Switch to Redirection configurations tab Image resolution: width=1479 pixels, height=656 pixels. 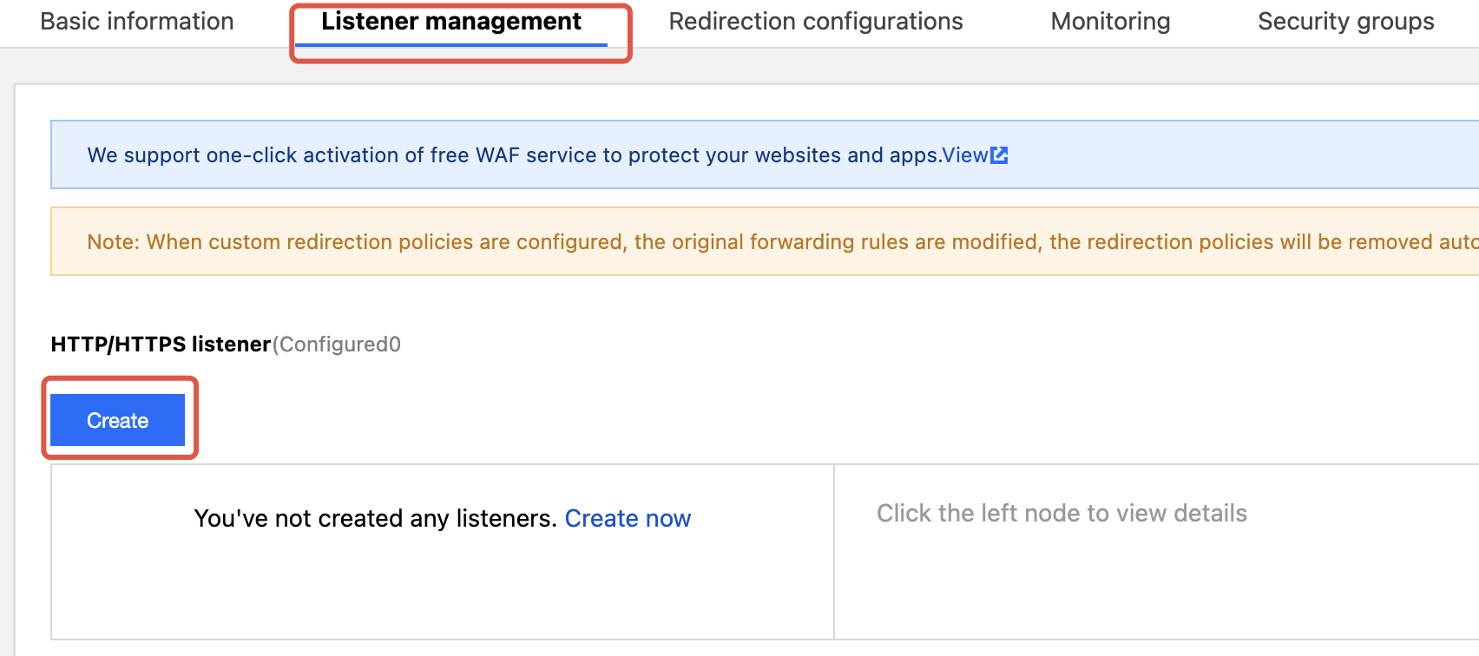point(816,22)
